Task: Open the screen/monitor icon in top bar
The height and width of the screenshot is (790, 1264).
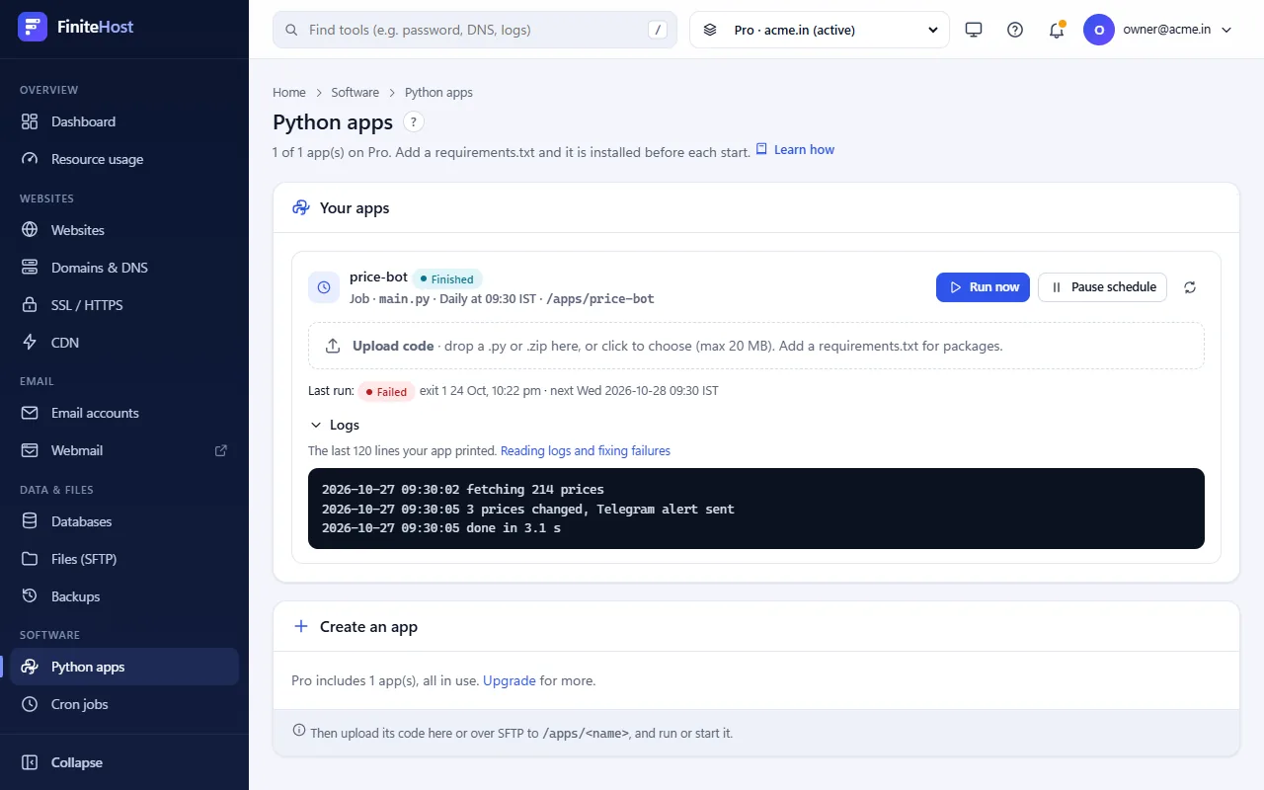Action: [974, 30]
